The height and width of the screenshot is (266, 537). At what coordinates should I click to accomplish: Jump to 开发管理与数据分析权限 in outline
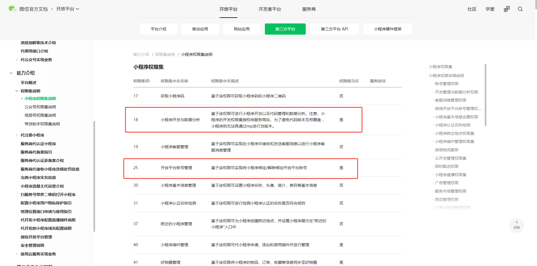[456, 92]
